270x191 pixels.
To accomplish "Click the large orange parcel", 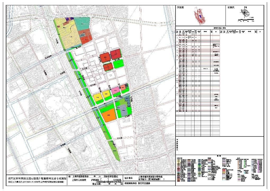I will tap(109, 115).
